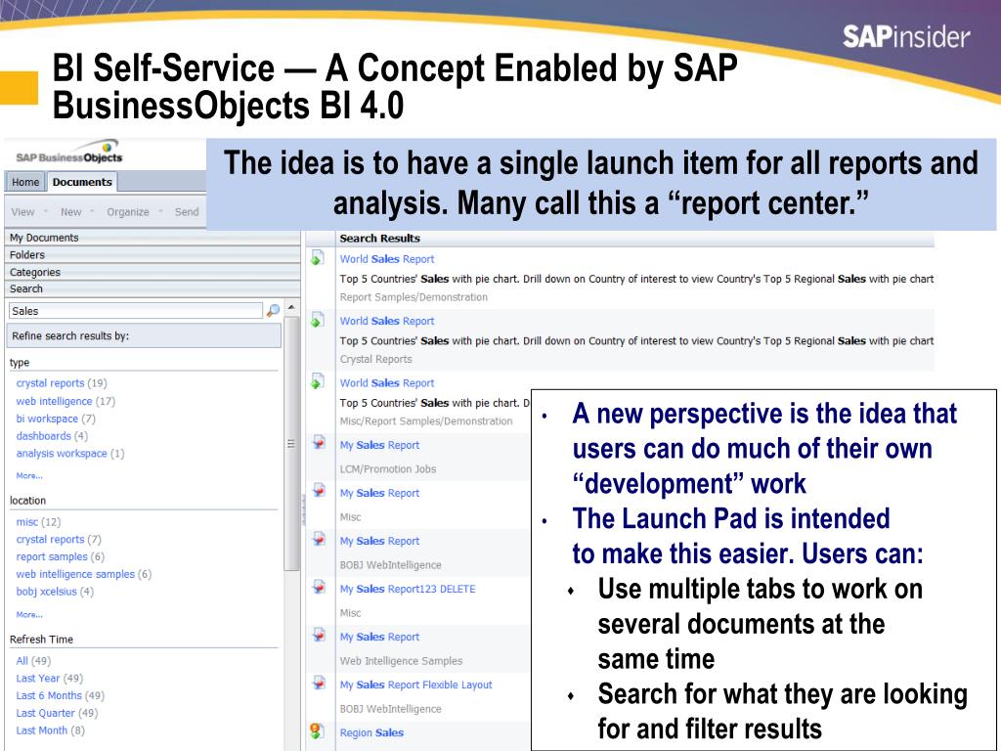The height and width of the screenshot is (751, 1001).
Task: Filter results by bi workspace (7)
Action: [56, 419]
